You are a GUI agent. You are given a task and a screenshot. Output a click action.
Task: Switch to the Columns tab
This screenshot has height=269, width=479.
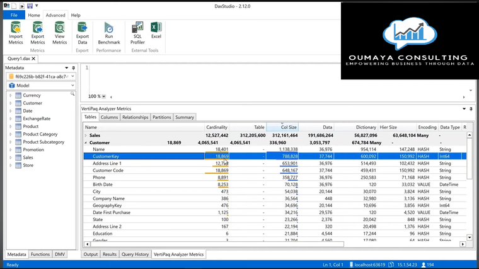(x=109, y=117)
